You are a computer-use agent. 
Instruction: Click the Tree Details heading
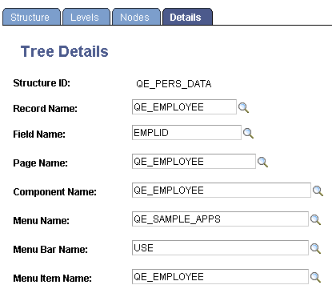(x=65, y=51)
